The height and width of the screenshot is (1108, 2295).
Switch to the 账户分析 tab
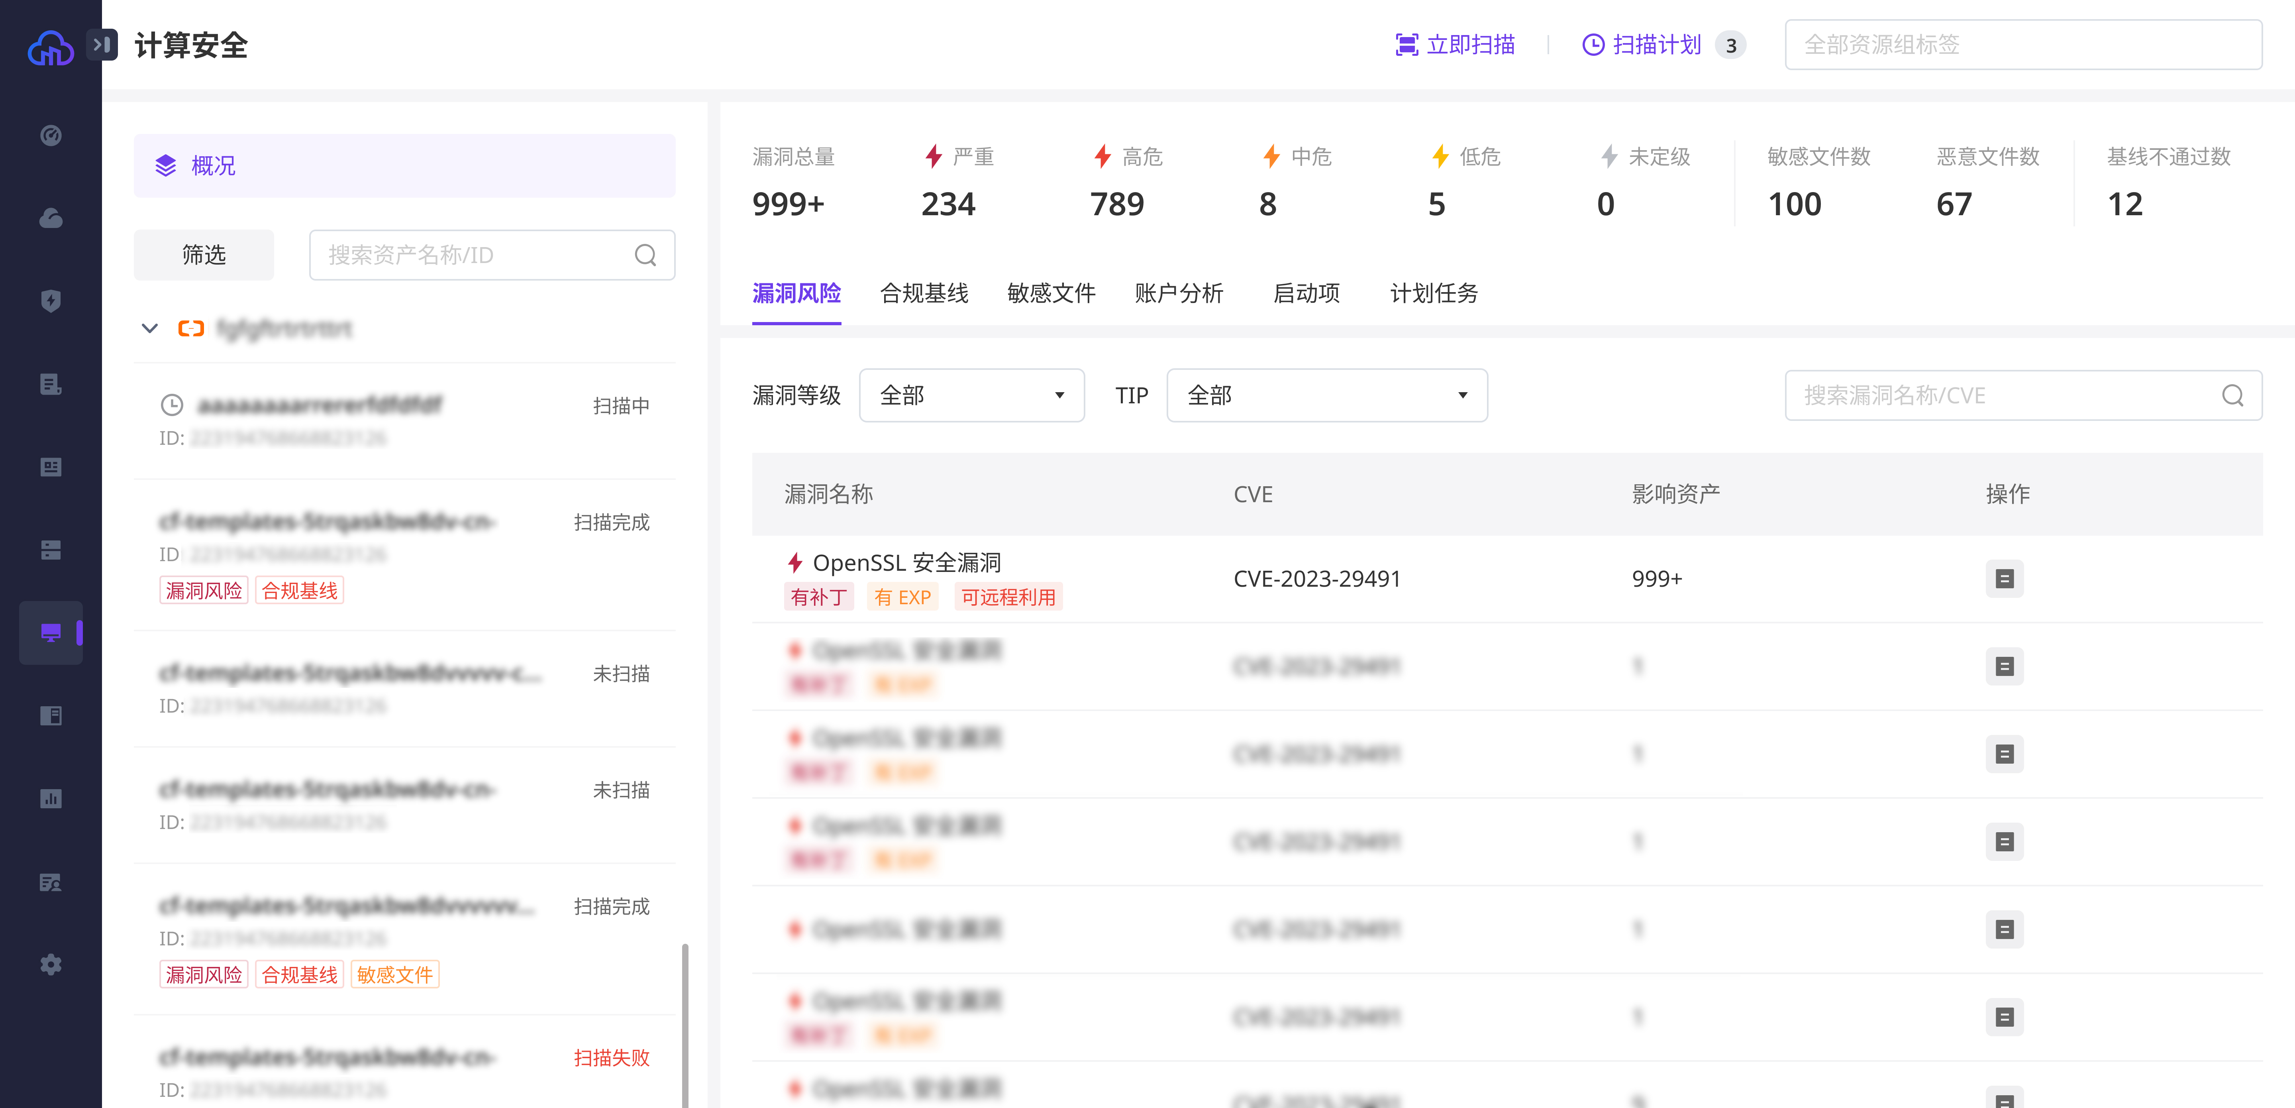point(1179,293)
